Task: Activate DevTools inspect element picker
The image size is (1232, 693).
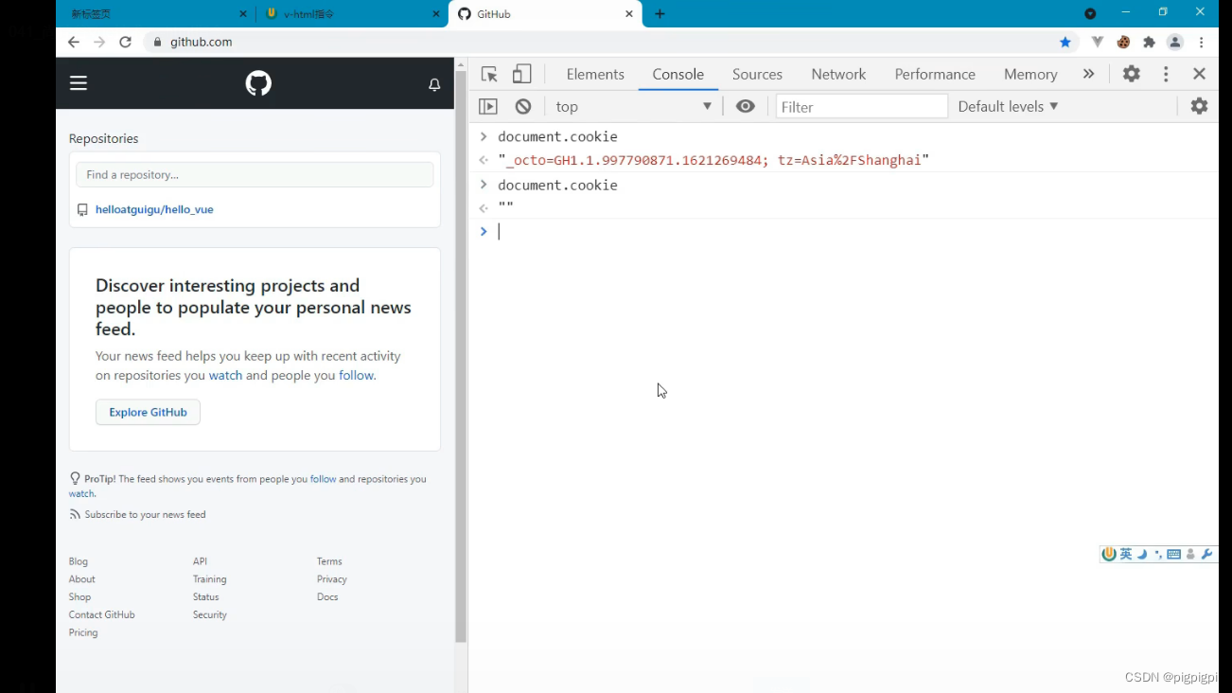Action: click(489, 74)
